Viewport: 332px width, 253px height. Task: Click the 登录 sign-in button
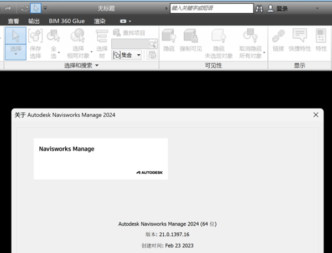click(x=282, y=8)
